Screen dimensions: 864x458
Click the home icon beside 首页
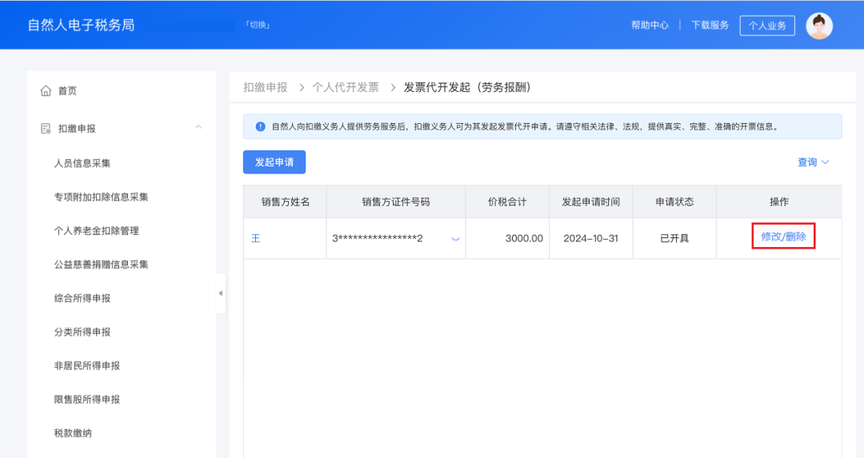tap(46, 91)
